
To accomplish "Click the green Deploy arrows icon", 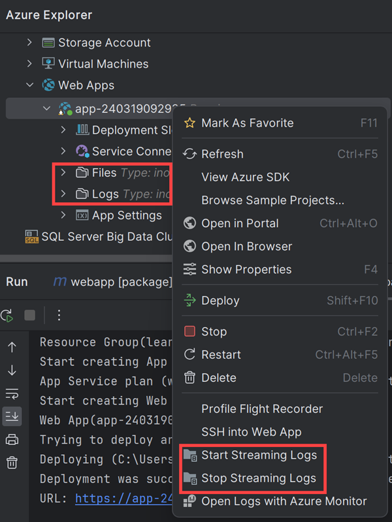I will 189,300.
